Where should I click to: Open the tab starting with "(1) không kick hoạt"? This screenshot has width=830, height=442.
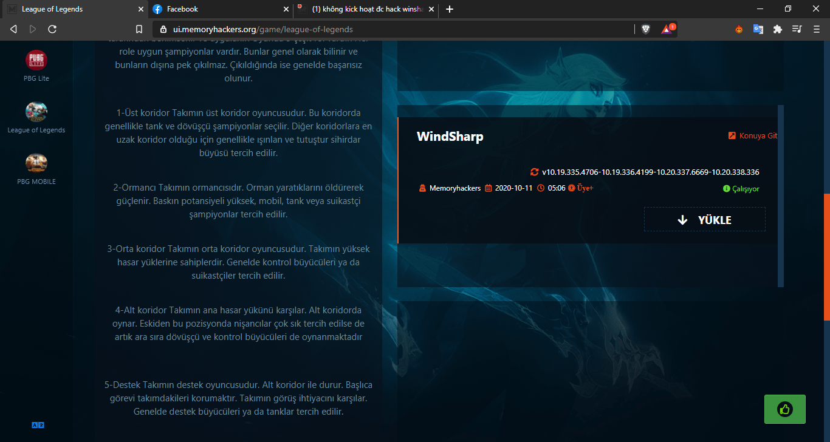pyautogui.click(x=365, y=9)
